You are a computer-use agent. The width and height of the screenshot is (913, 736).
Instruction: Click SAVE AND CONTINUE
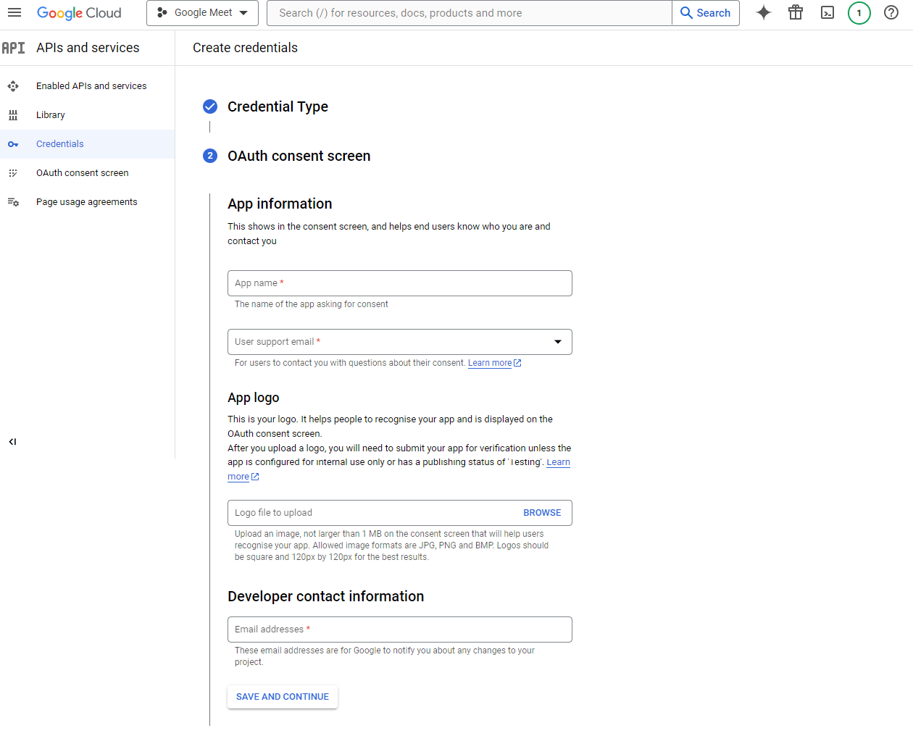click(x=282, y=696)
